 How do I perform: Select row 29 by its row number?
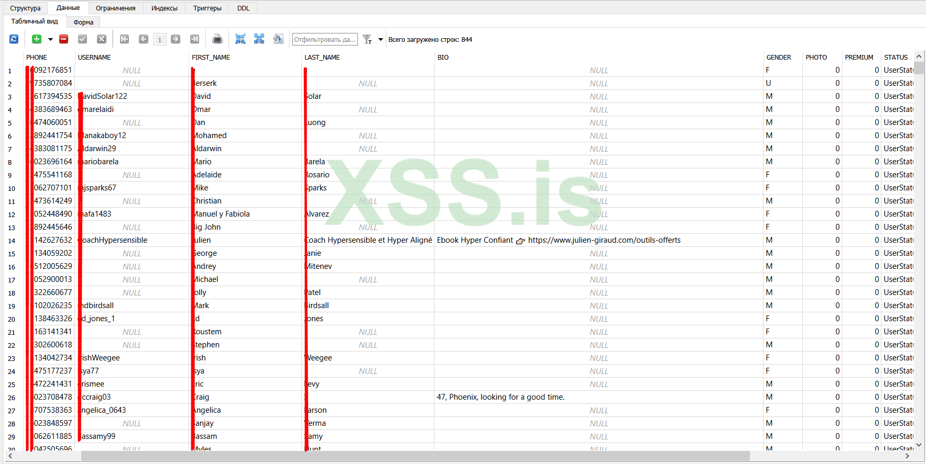pos(12,437)
